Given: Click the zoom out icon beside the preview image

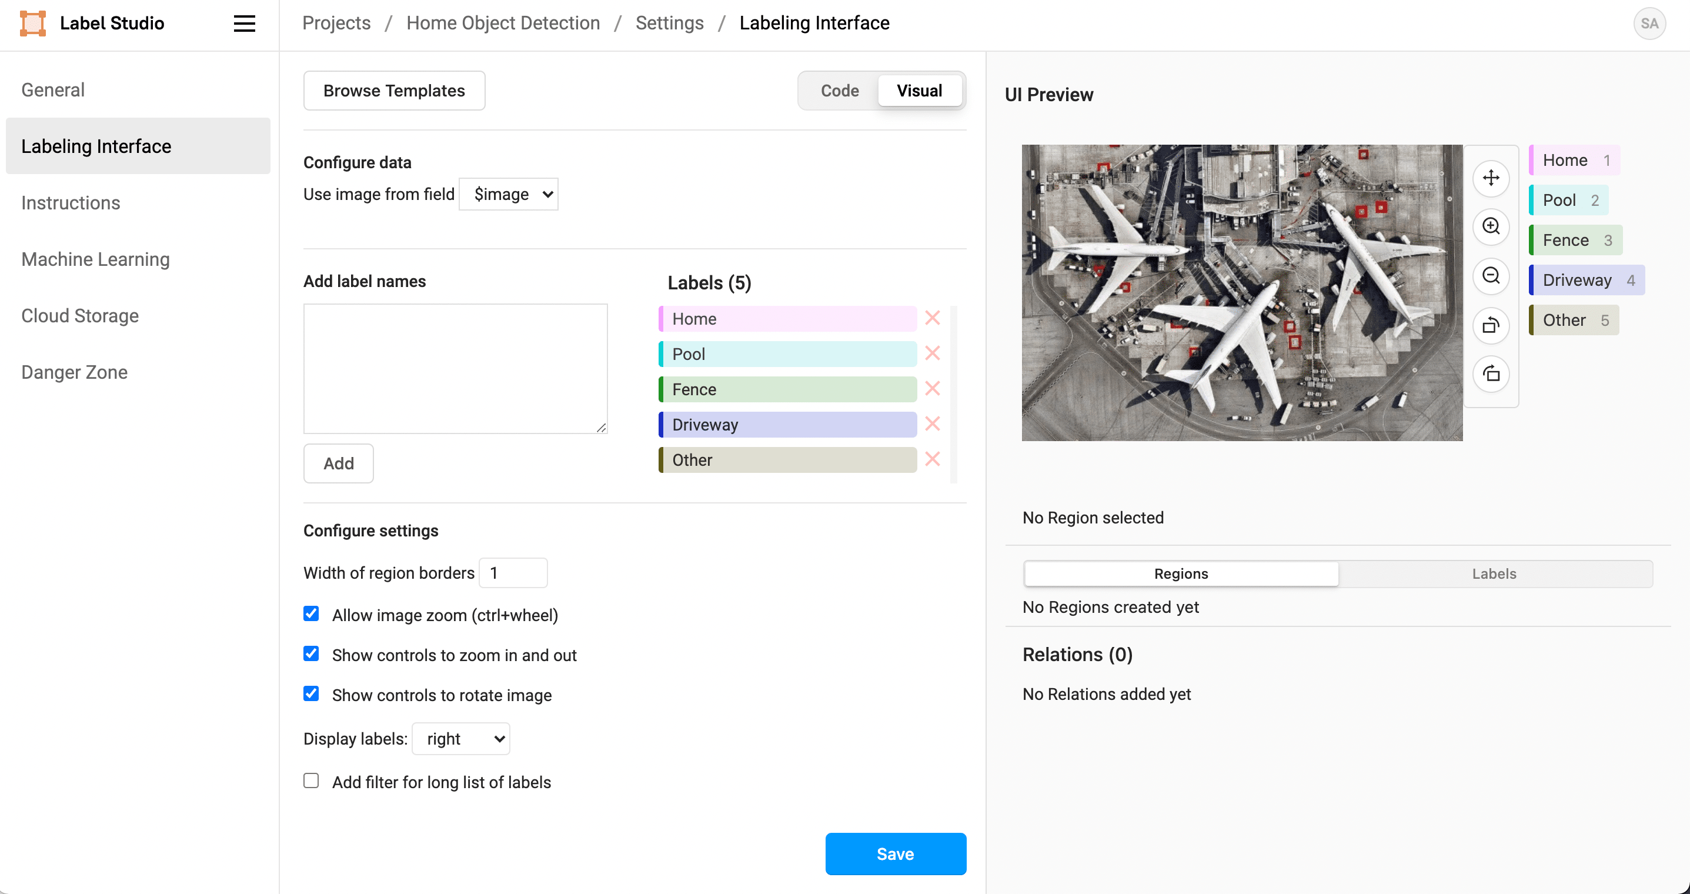Looking at the screenshot, I should click(1491, 276).
